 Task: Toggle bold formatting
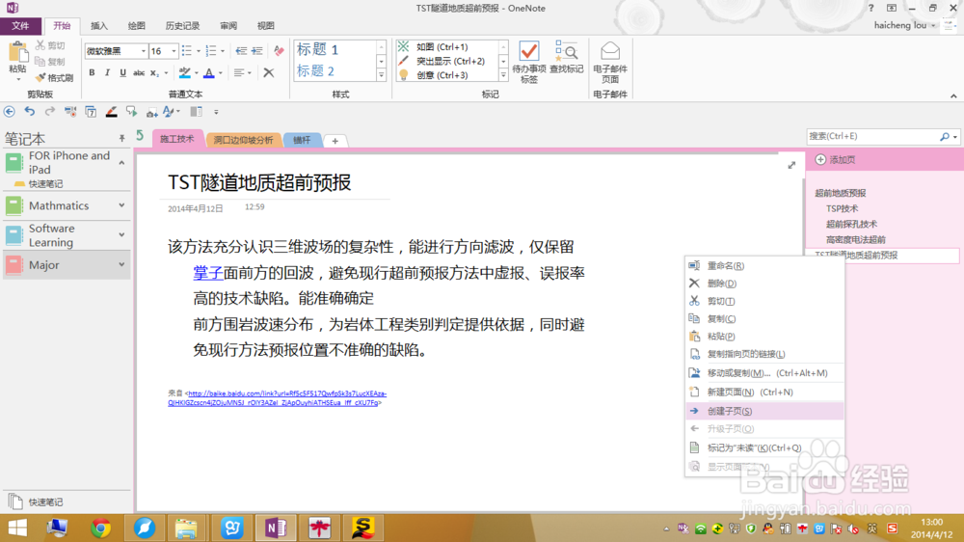(92, 72)
